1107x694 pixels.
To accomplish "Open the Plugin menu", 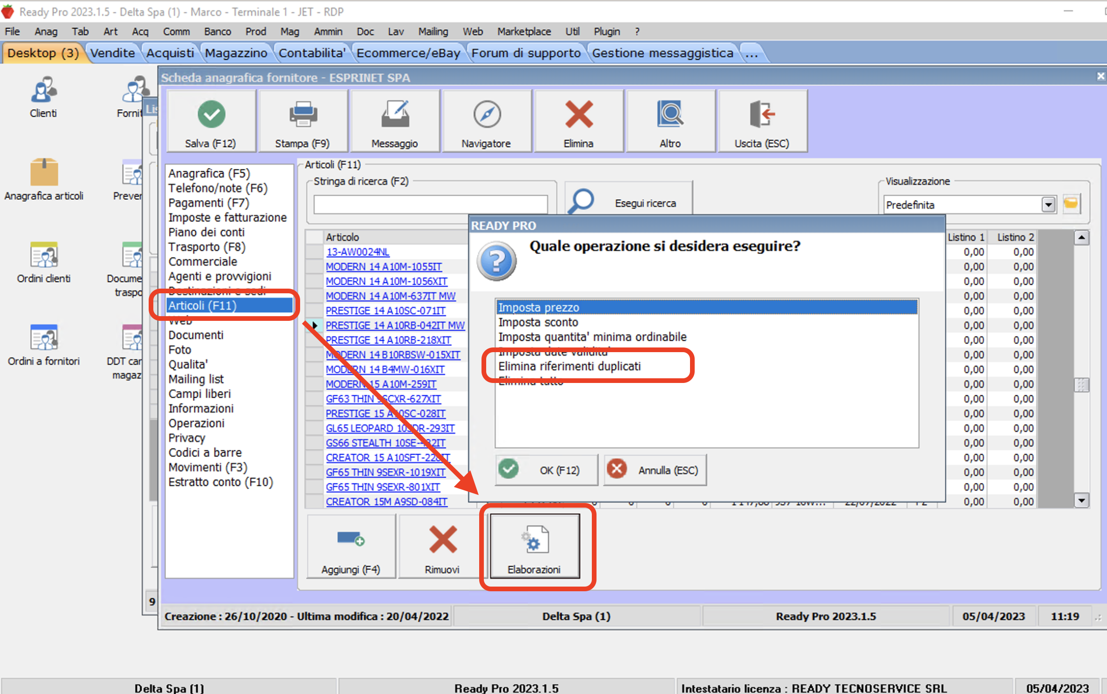I will click(607, 31).
